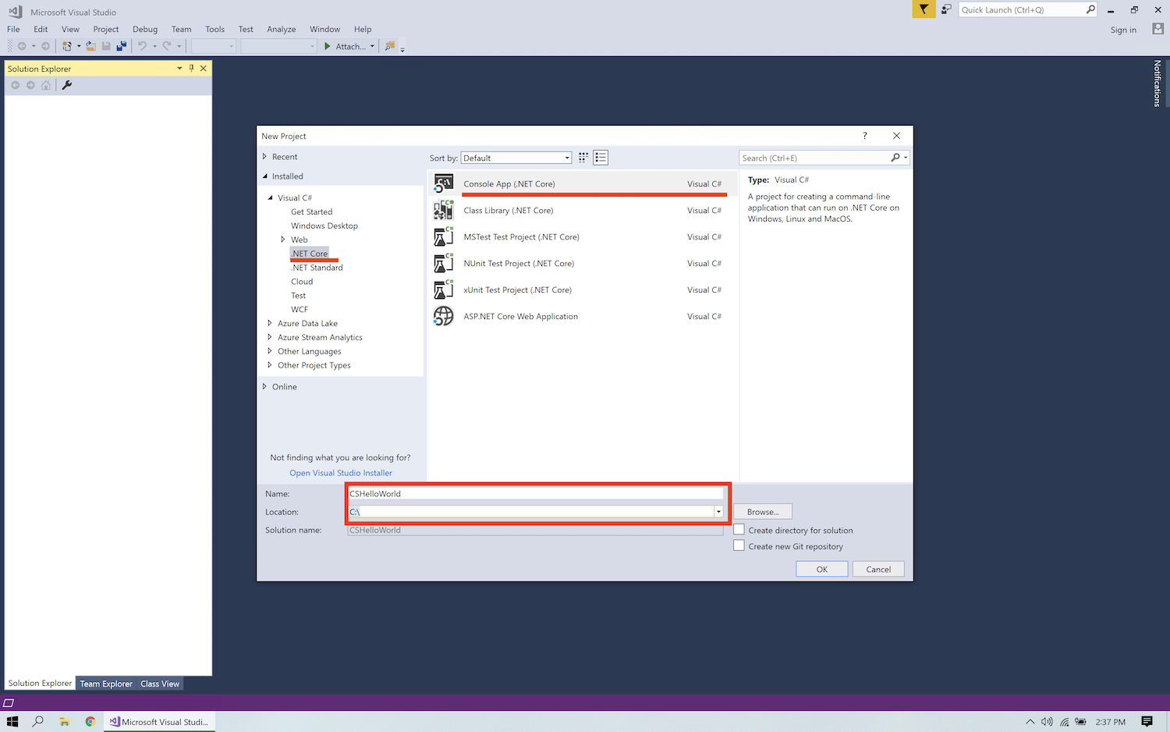Click the Find in Files toolbar icon
Image resolution: width=1170 pixels, height=732 pixels.
click(x=390, y=46)
